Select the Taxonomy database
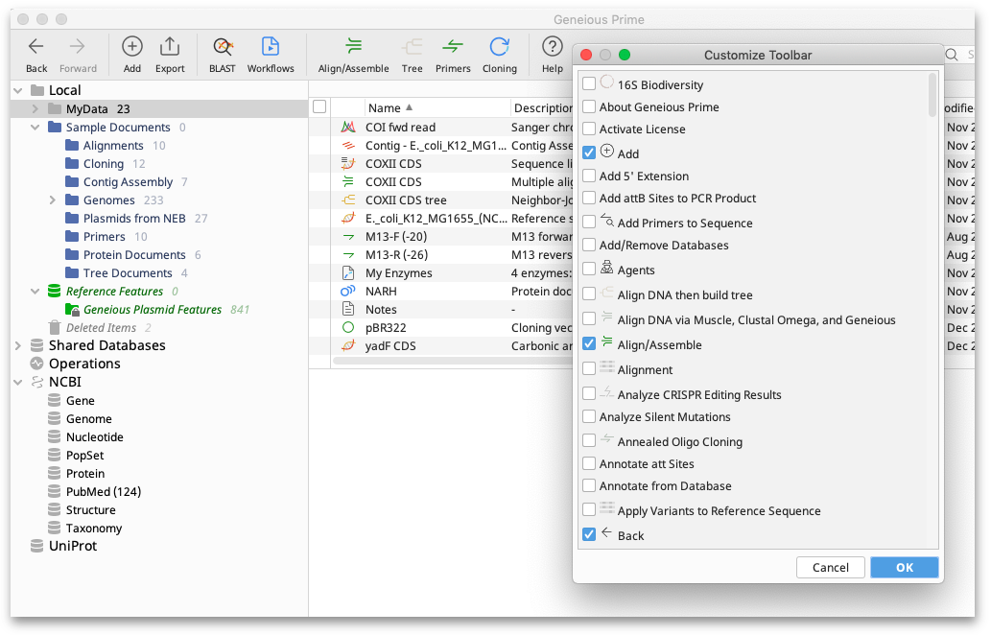The width and height of the screenshot is (991, 635). tap(94, 529)
